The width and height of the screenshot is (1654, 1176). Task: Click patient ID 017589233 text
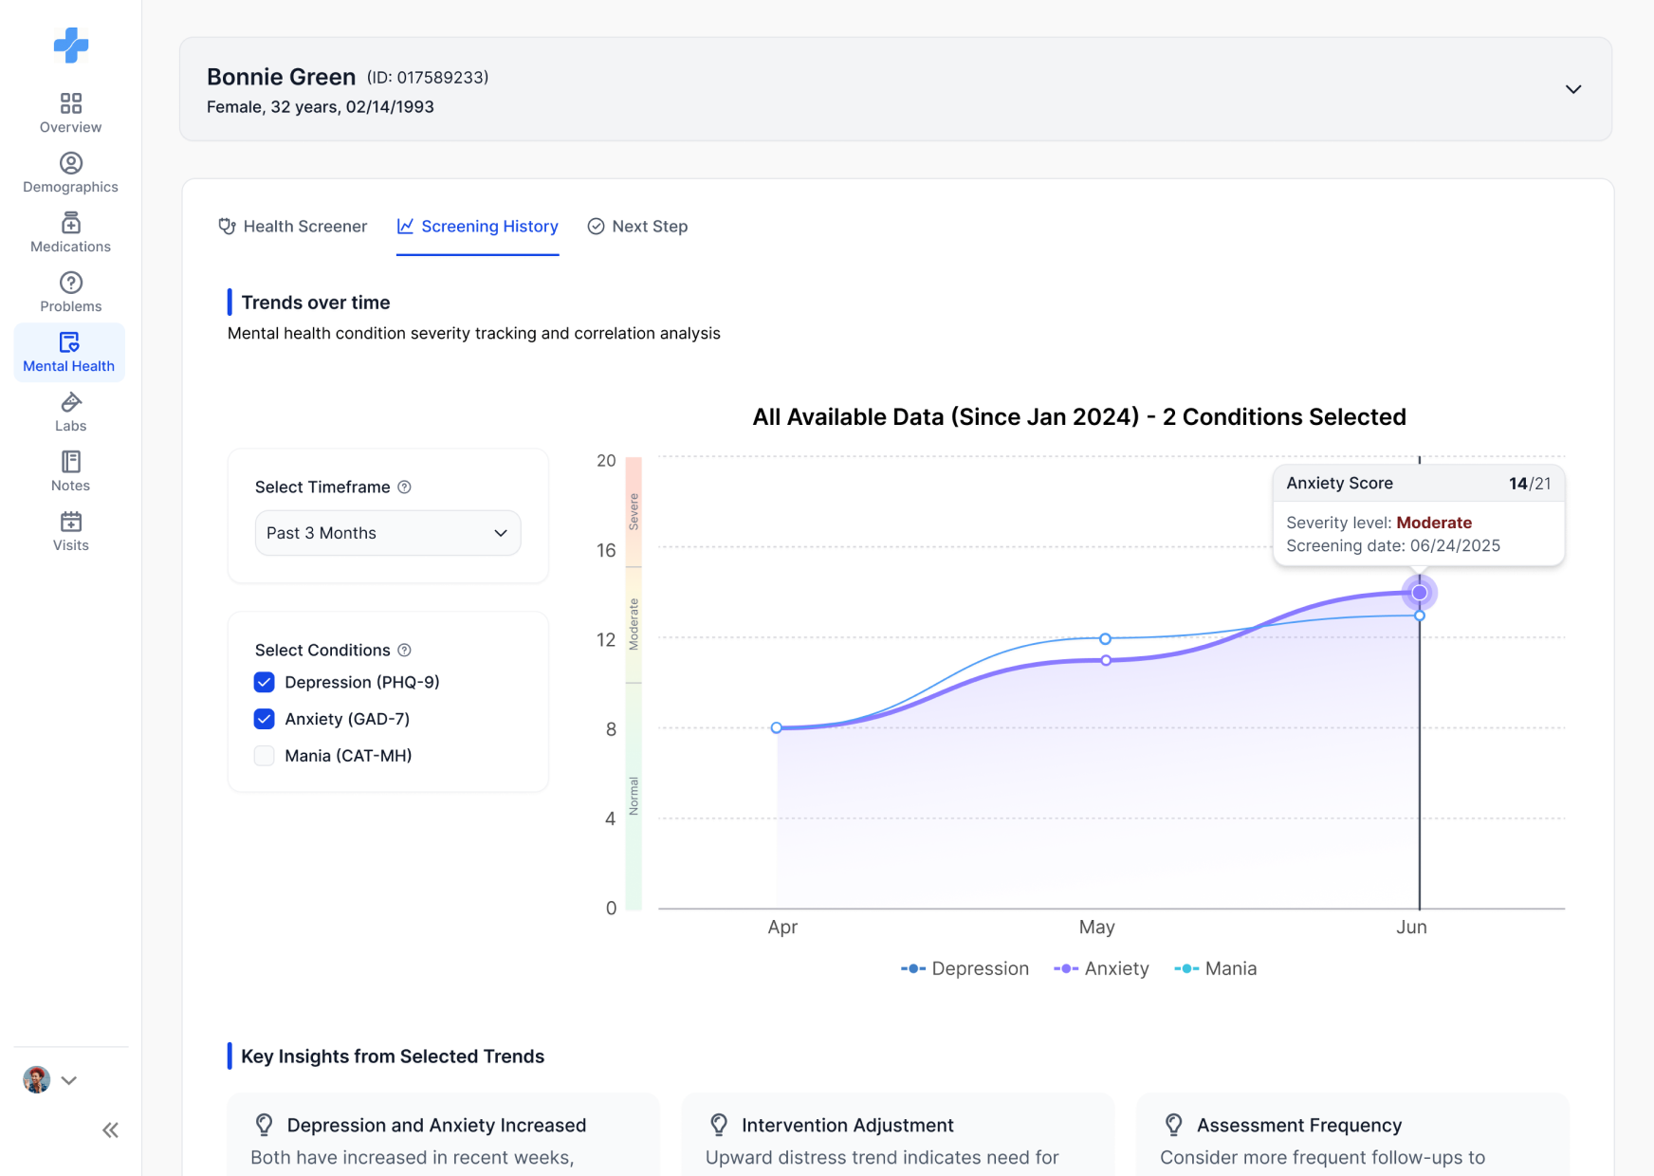pyautogui.click(x=428, y=77)
